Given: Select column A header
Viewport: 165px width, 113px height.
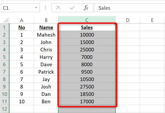Looking at the screenshot, I should tap(21, 20).
